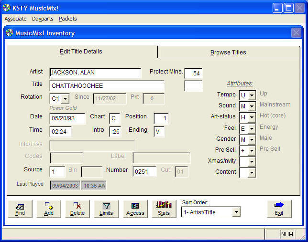This screenshot has height=242, width=308.
Task: Switch to the Browse Titles tab
Action: point(228,53)
